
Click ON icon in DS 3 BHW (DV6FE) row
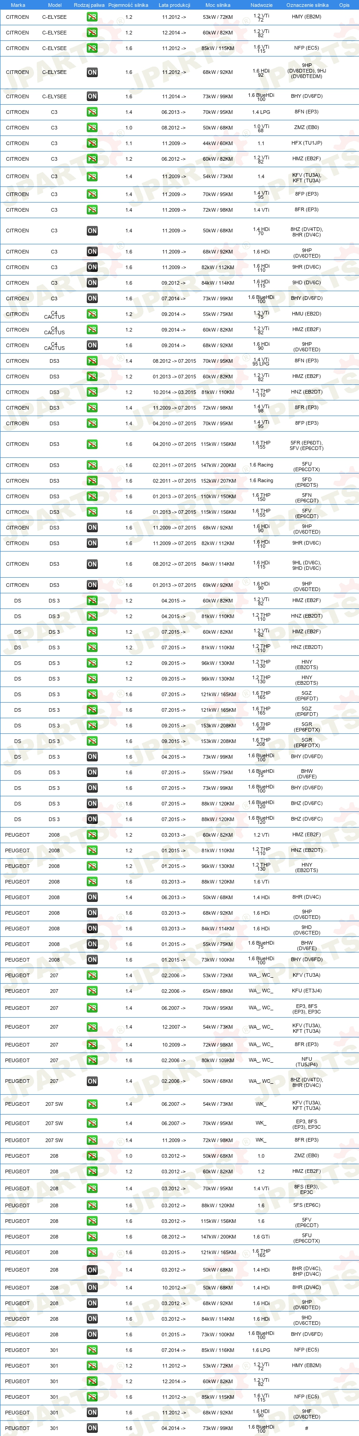point(92,772)
